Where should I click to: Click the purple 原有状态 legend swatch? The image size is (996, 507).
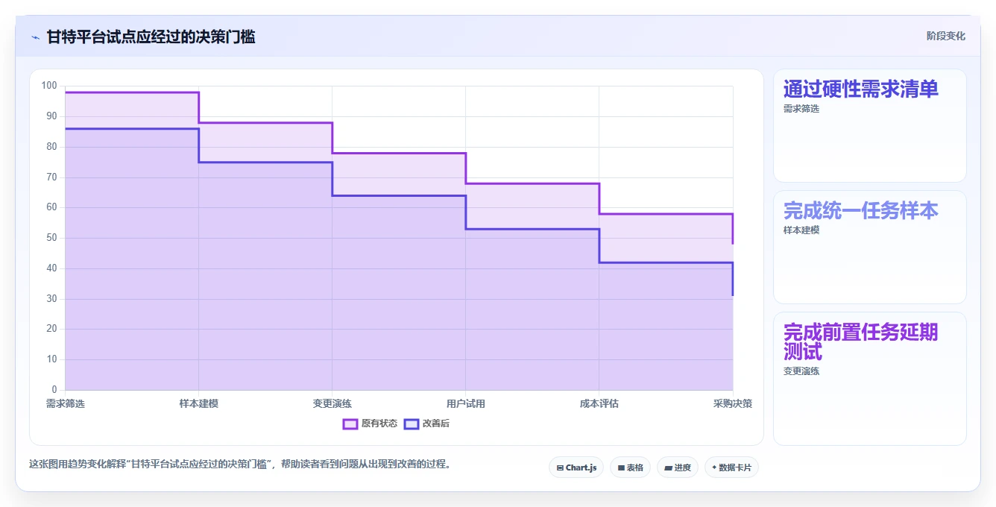[x=350, y=423]
